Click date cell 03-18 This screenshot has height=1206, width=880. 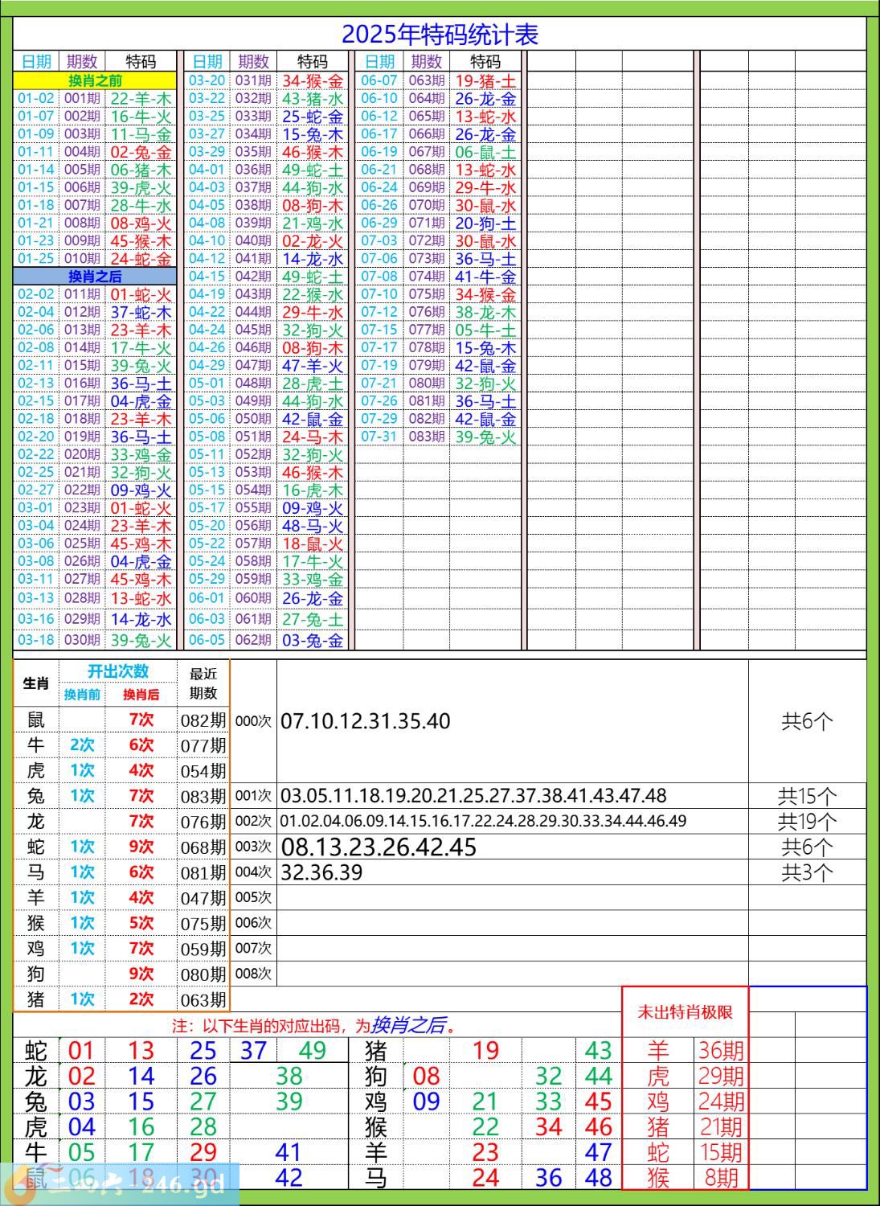(36, 639)
